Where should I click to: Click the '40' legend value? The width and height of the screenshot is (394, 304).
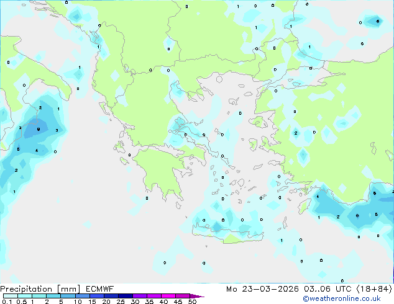(x=164, y=302)
